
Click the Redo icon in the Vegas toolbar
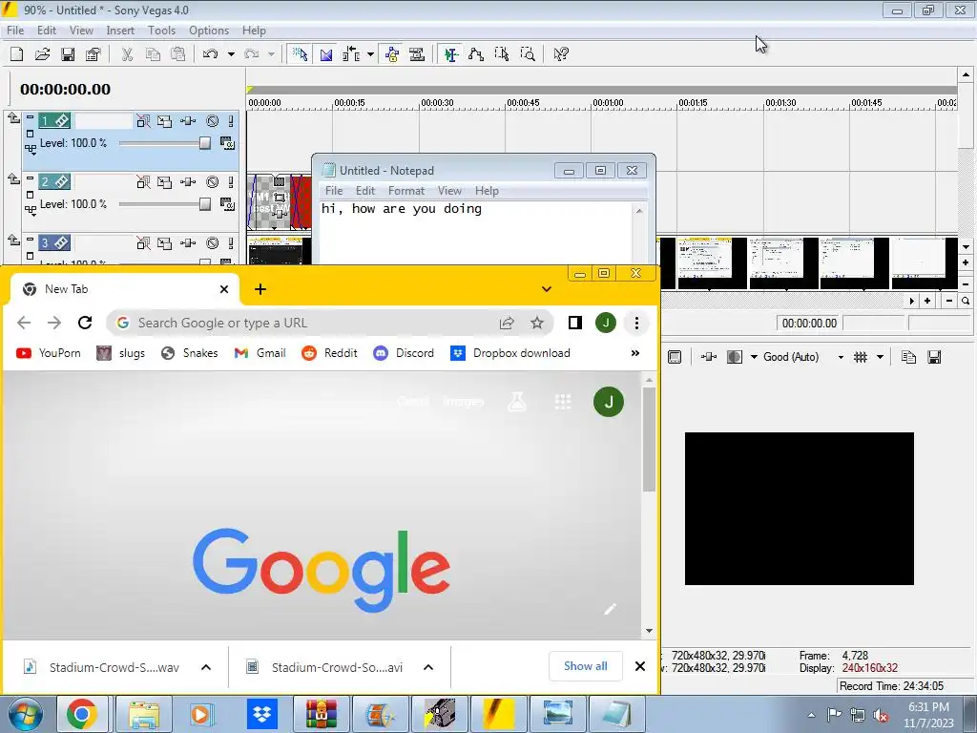tap(252, 54)
